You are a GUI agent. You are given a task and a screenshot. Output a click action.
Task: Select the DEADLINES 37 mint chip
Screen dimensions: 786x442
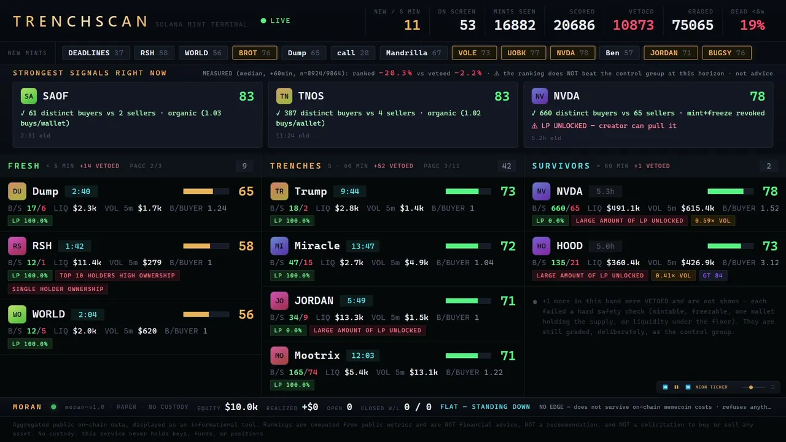pyautogui.click(x=96, y=53)
